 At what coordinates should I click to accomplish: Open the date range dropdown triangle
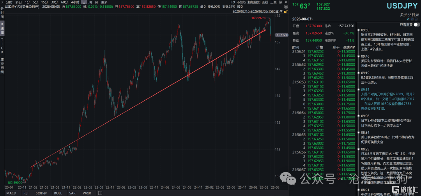281,12
